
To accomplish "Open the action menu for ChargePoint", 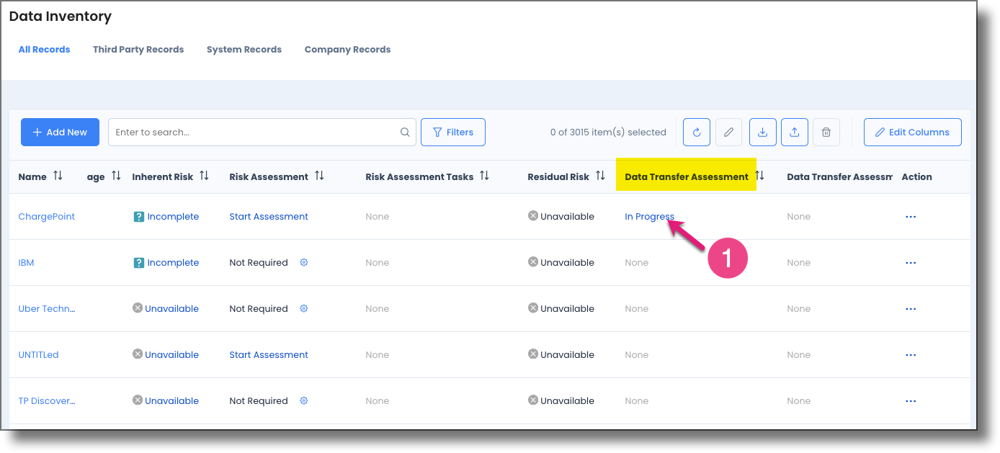I will click(911, 216).
